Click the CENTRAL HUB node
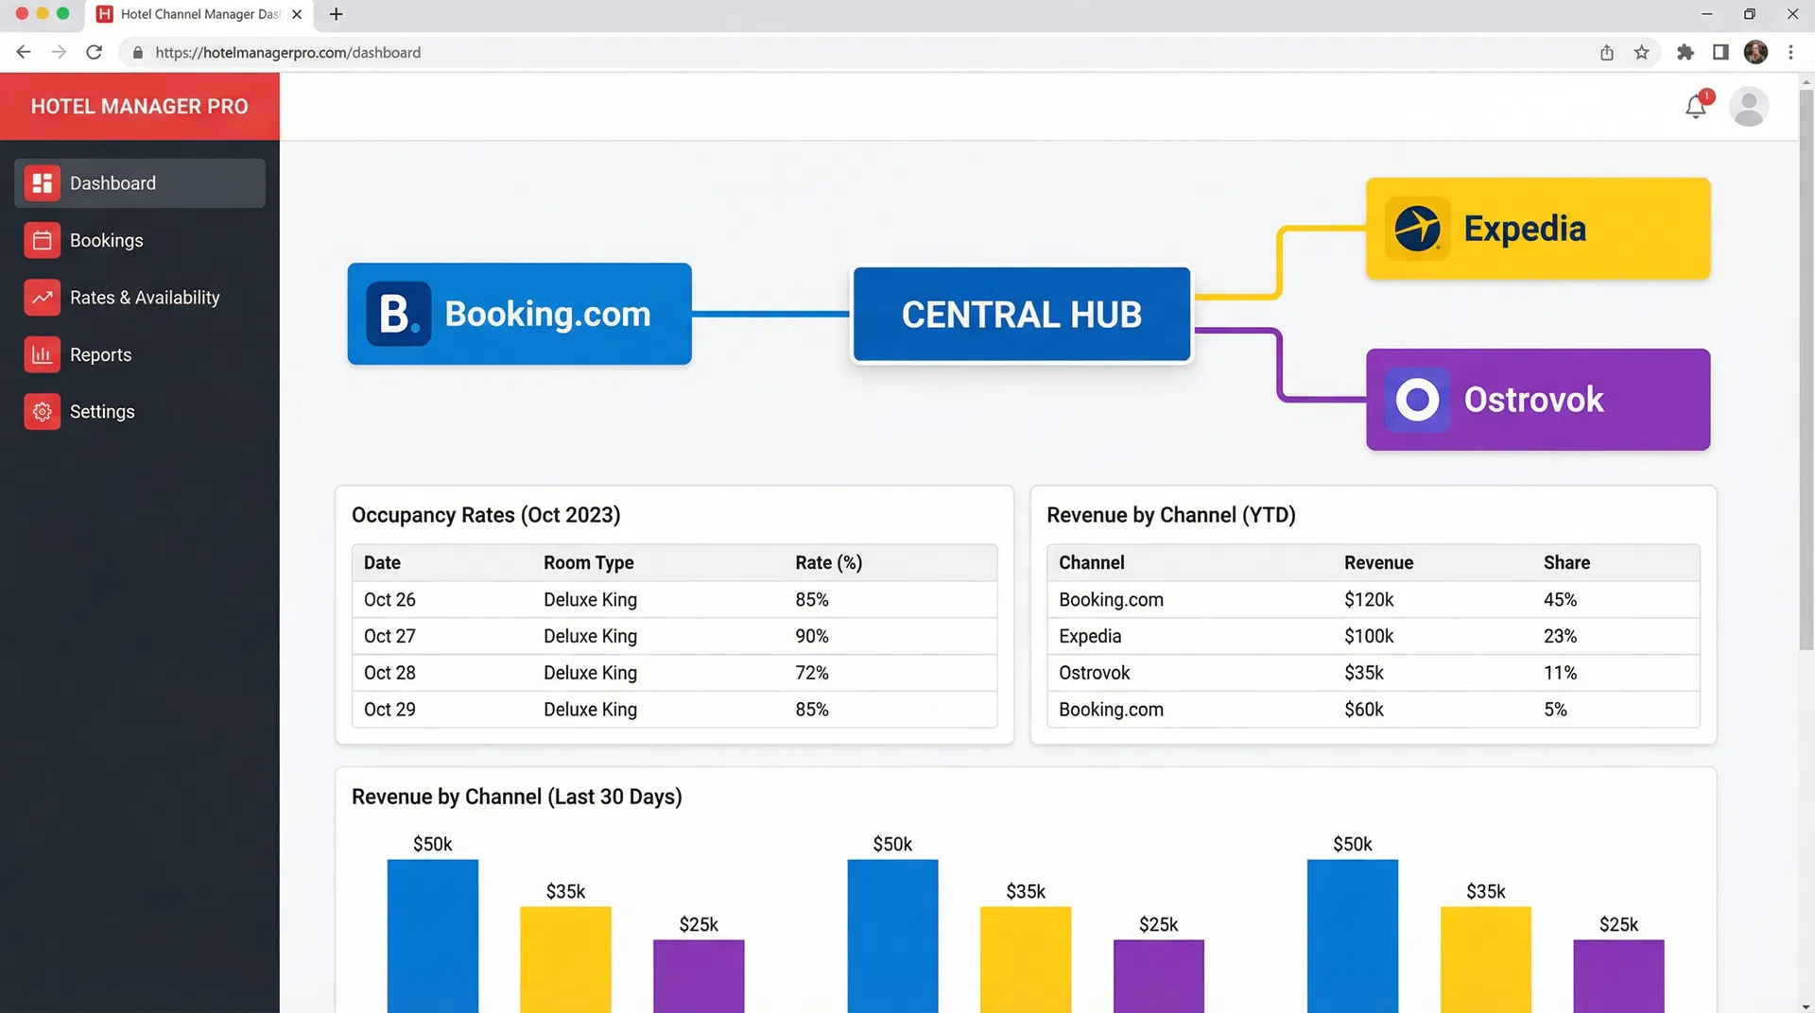Image resolution: width=1815 pixels, height=1013 pixels. [1022, 315]
